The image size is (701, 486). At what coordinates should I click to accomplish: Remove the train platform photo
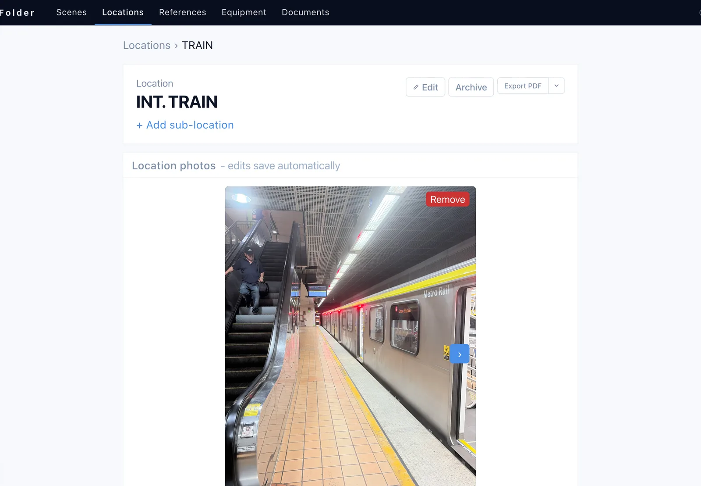click(447, 200)
